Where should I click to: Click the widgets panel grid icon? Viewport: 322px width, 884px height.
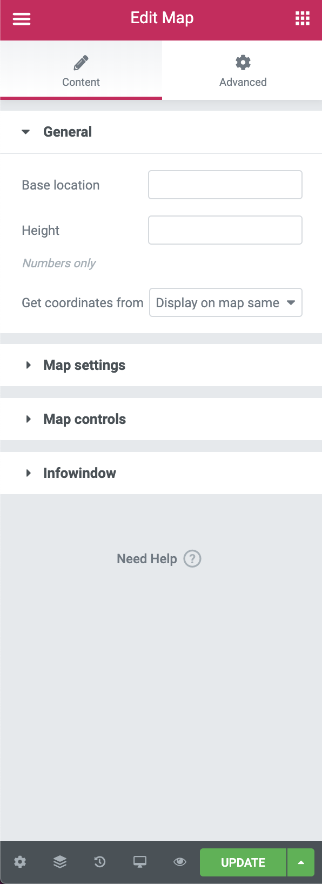pyautogui.click(x=302, y=18)
